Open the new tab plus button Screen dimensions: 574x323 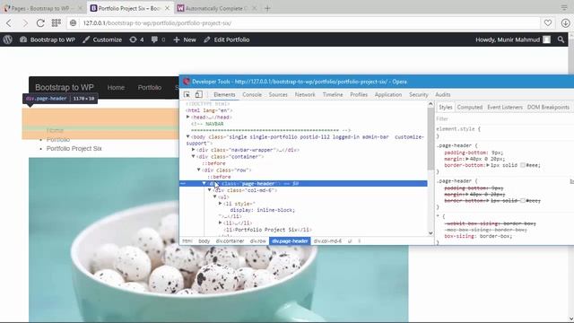tap(267, 8)
